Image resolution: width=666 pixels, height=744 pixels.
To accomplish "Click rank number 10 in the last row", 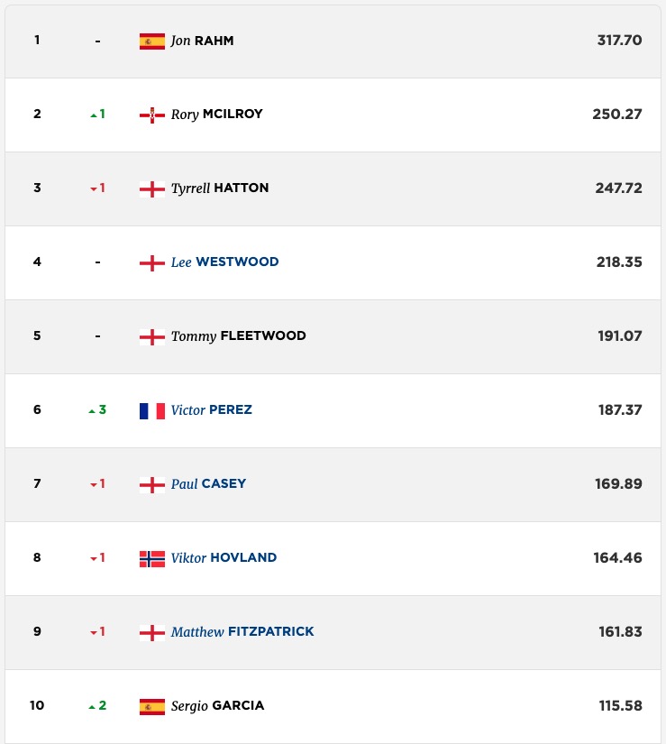I will click(37, 705).
